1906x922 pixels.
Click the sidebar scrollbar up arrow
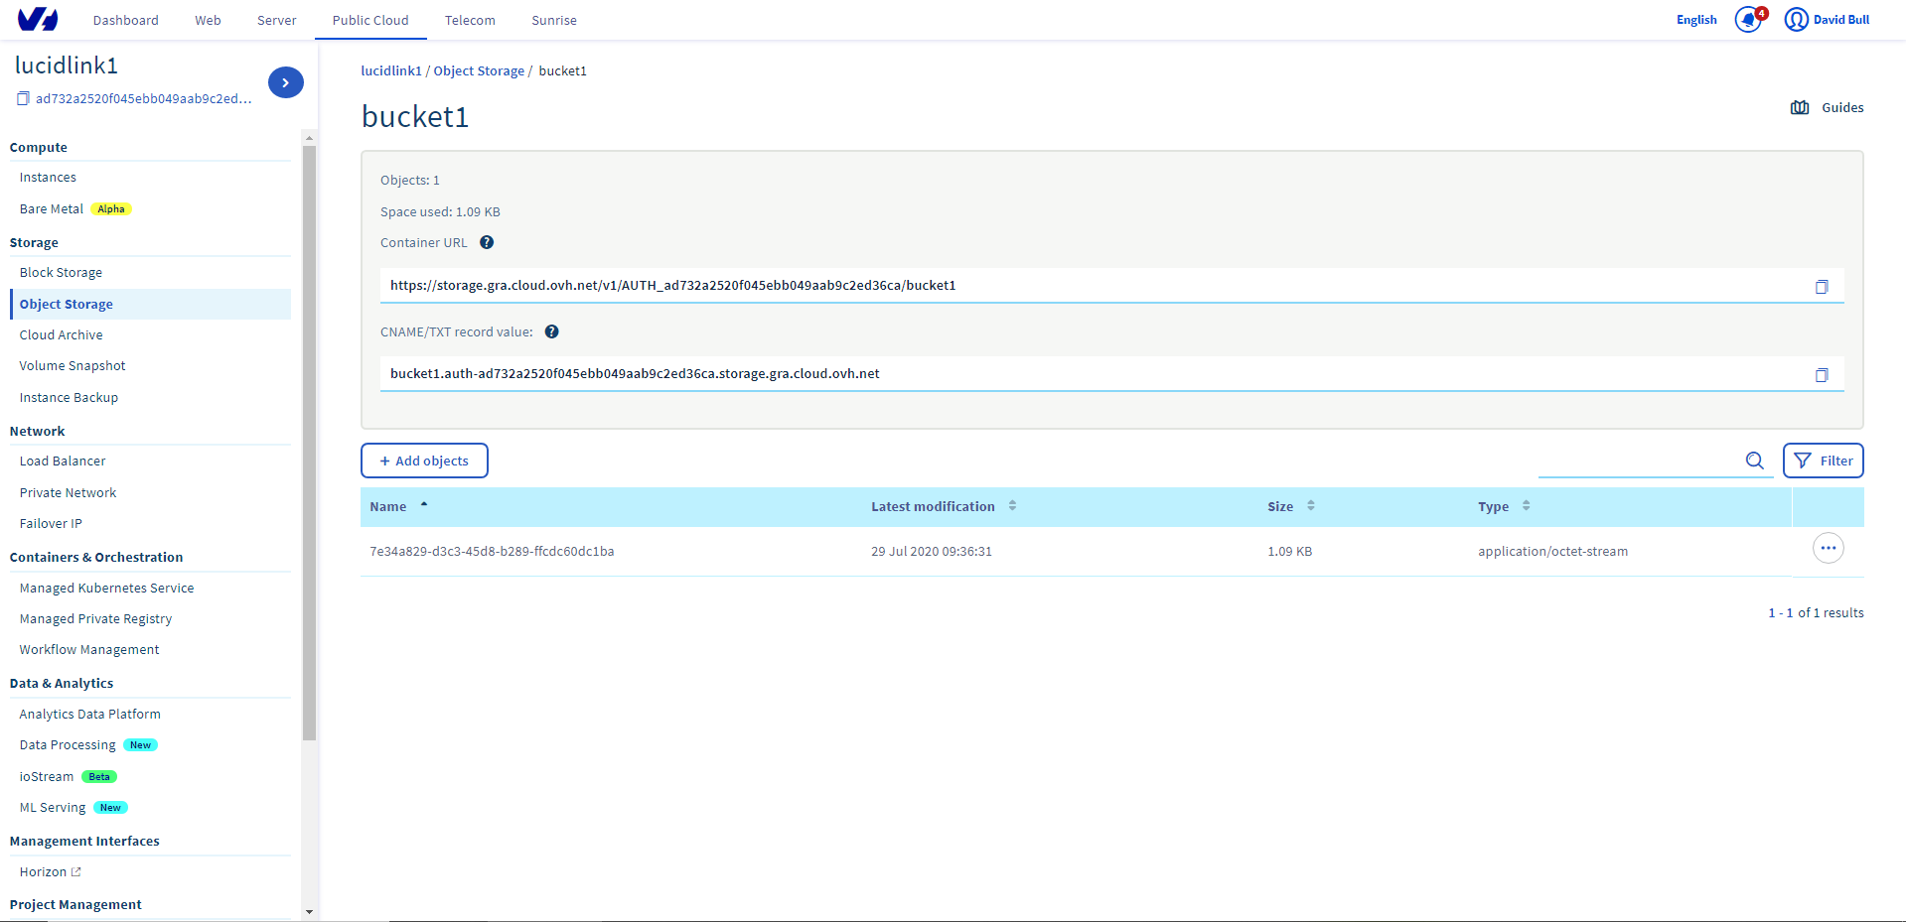309,138
